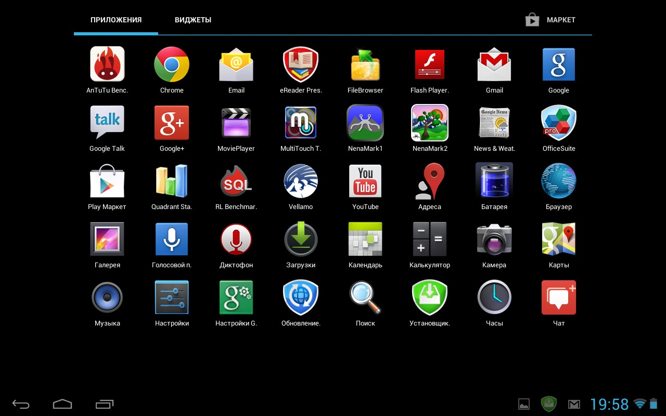The image size is (666, 416).
Task: Open the Quadrant Standard benchmark
Action: coord(172,181)
